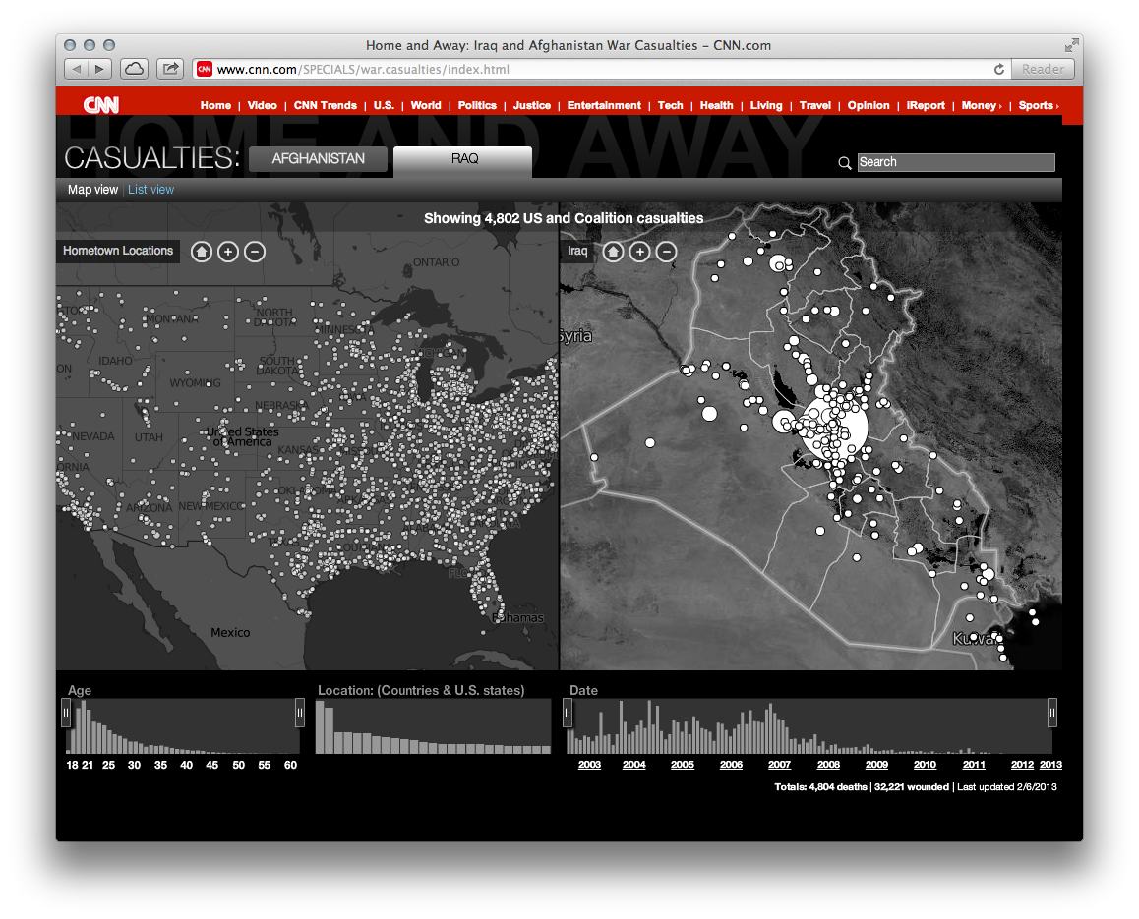
Task: Grab the right handle of Date slider
Action: point(1052,712)
